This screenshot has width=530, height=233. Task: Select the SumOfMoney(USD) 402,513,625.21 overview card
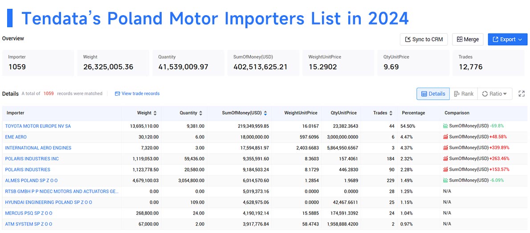tap(263, 63)
